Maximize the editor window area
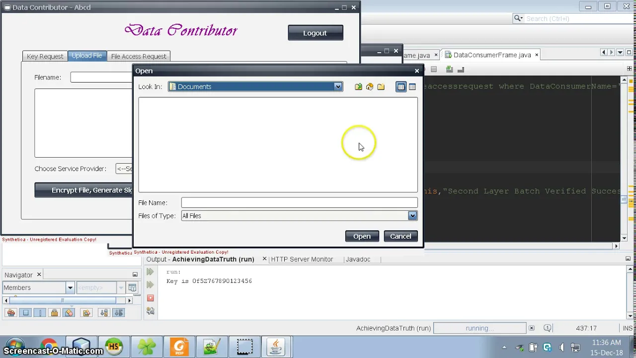Image resolution: width=636 pixels, height=358 pixels. (x=629, y=52)
